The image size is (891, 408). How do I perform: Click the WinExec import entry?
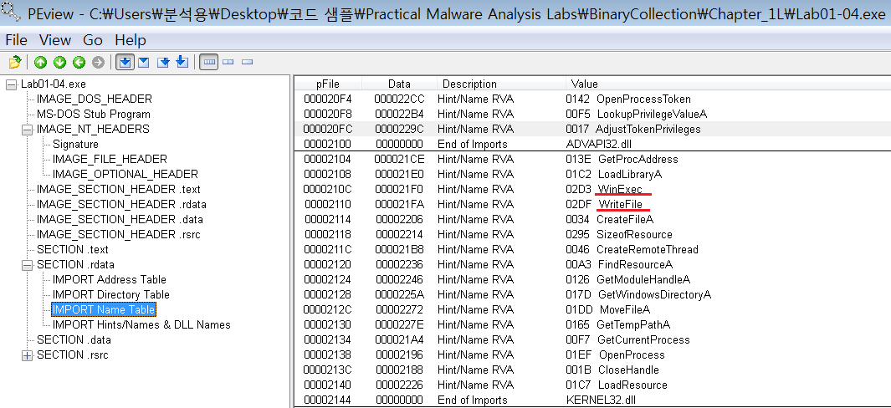coord(619,189)
